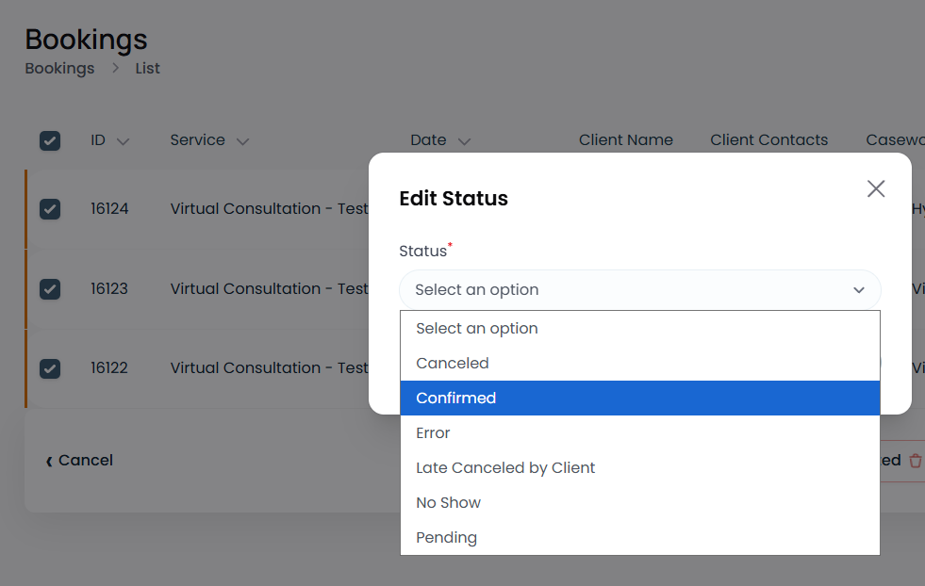
Task: Click booking ID 16122 cell
Action: 109,367
